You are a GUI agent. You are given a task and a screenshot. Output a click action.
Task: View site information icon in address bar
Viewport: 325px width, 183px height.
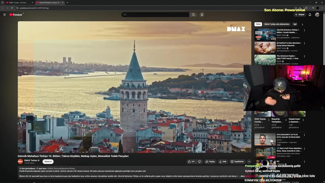17,8
